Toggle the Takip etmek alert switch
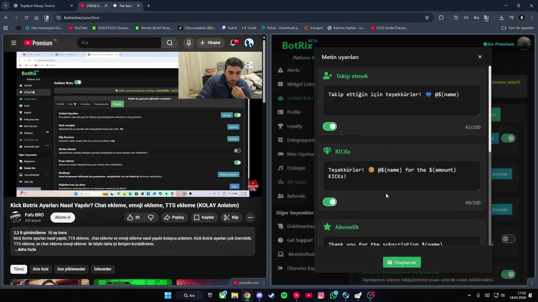 [x=330, y=127]
